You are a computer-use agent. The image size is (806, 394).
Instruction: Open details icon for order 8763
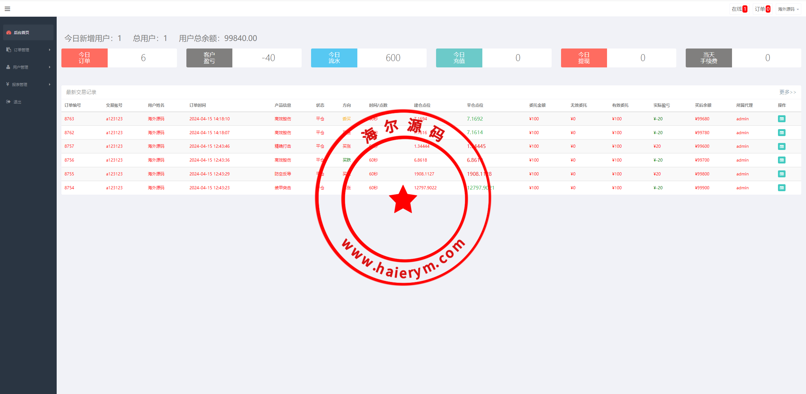pyautogui.click(x=781, y=119)
